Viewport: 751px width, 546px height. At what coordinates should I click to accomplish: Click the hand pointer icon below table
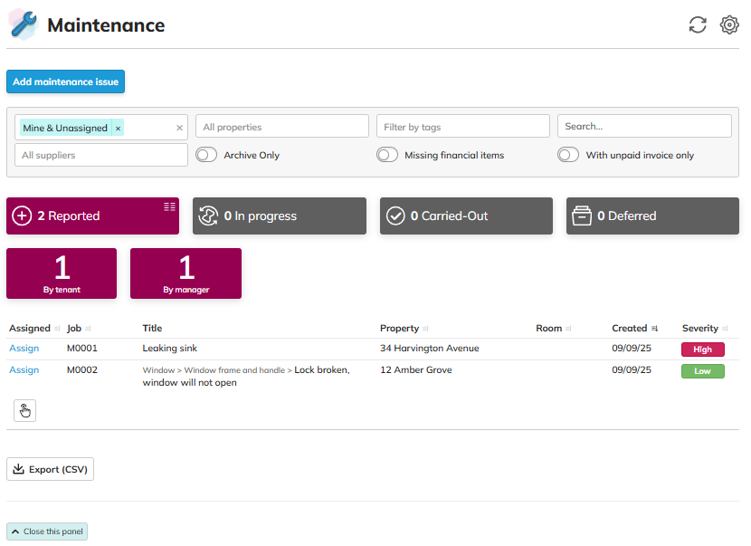click(x=24, y=411)
